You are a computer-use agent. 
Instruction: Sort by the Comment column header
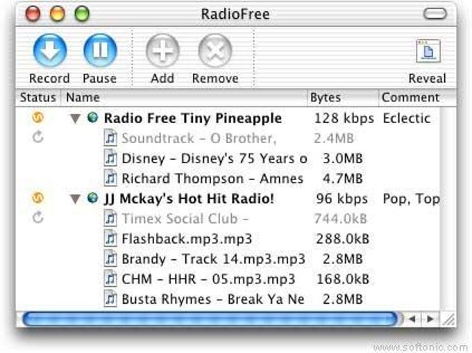click(417, 98)
